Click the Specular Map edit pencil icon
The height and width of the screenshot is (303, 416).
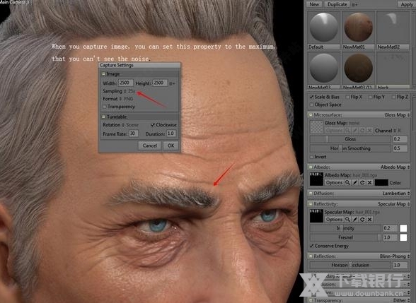pos(355,219)
